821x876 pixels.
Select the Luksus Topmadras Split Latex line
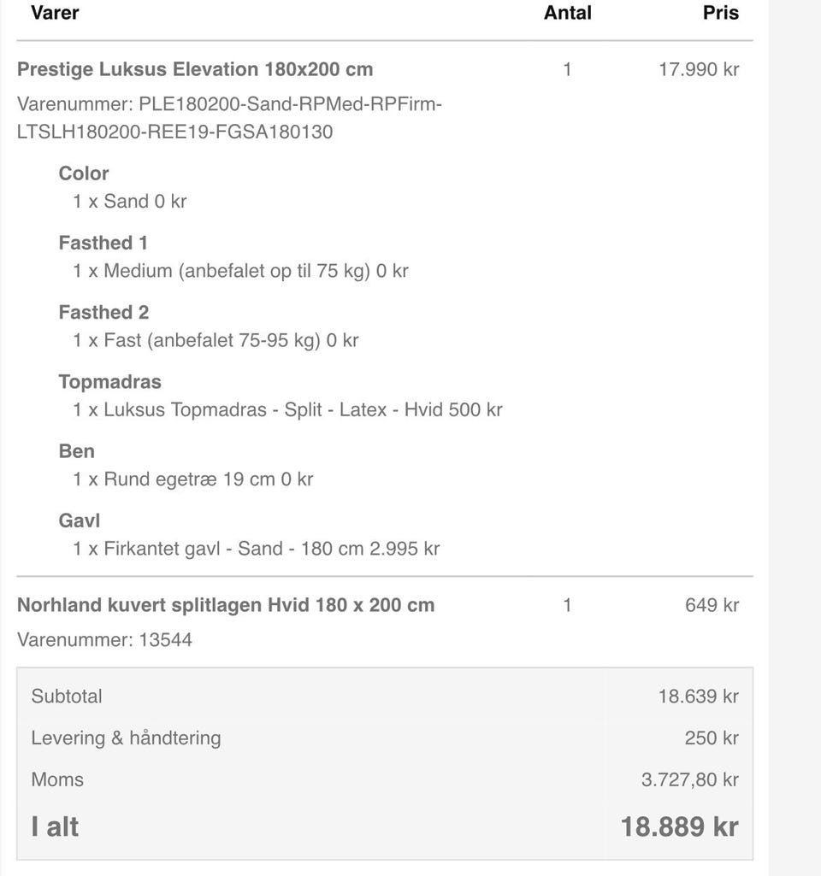(287, 409)
